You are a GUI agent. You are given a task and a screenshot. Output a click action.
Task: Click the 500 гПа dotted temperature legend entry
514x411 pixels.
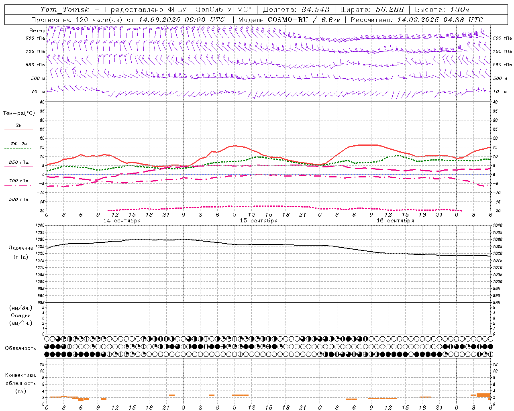18,199
